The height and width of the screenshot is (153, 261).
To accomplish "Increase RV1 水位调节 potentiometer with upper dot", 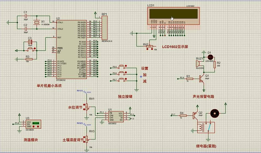I will coord(84,105).
